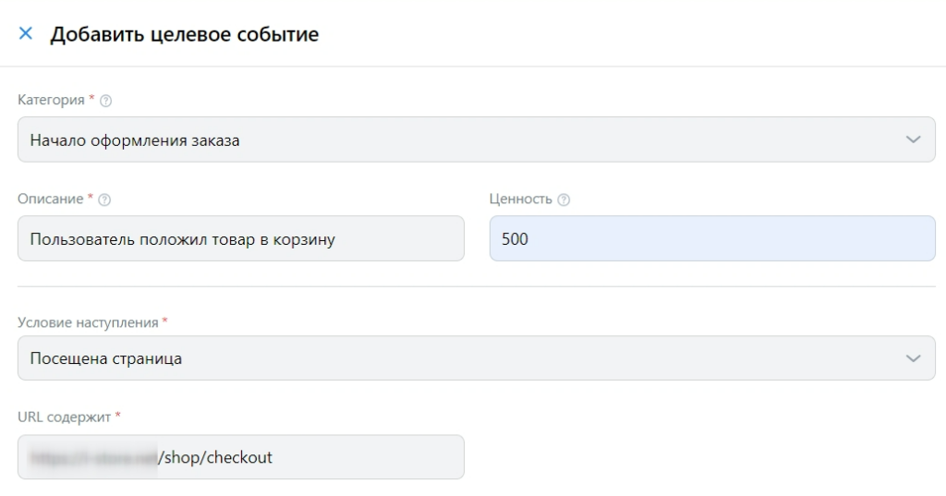Click the URL содержит label
This screenshot has height=496, width=946.
click(64, 417)
